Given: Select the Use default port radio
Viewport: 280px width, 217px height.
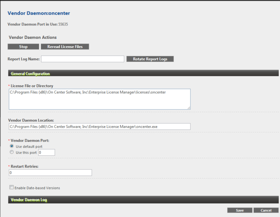Looking at the screenshot, I should pos(12,146).
